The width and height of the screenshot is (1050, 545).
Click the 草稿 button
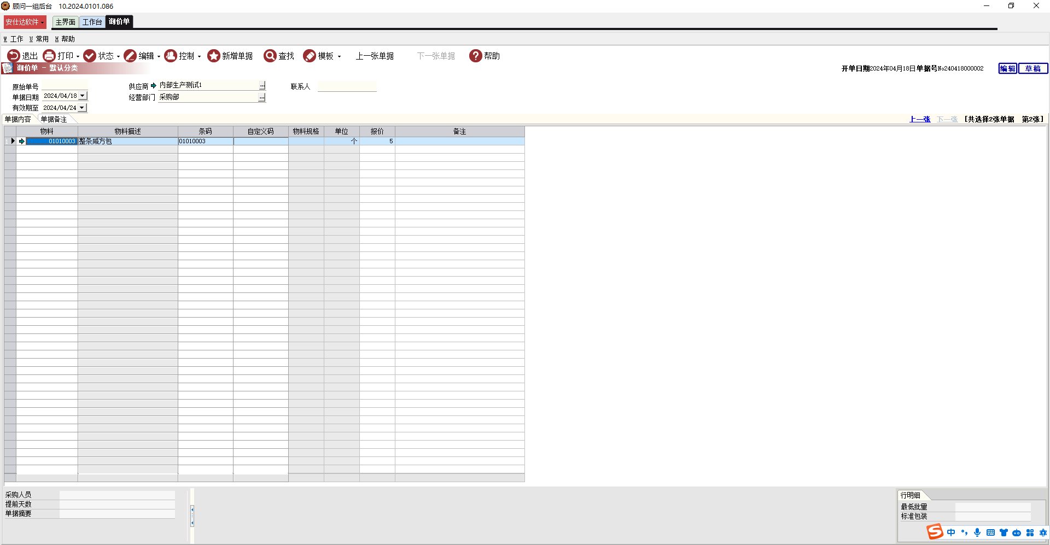click(1033, 68)
